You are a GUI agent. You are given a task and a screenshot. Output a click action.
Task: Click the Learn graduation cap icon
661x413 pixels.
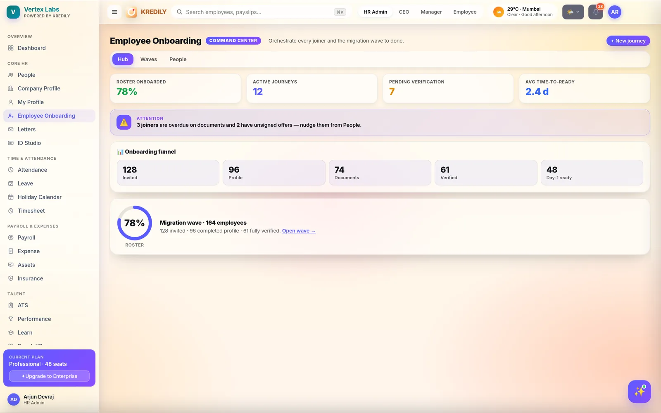pos(11,332)
